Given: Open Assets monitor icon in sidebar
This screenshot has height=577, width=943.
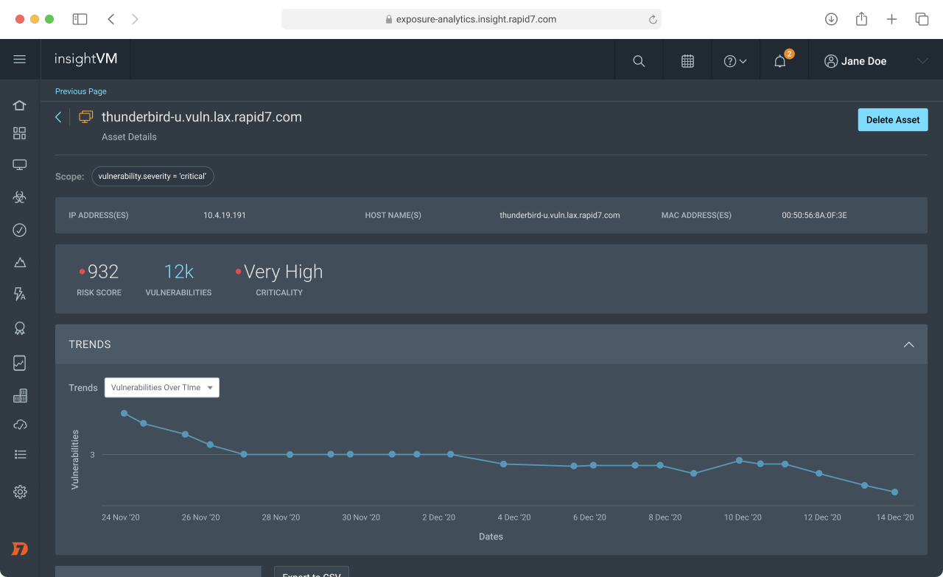Looking at the screenshot, I should coord(20,165).
